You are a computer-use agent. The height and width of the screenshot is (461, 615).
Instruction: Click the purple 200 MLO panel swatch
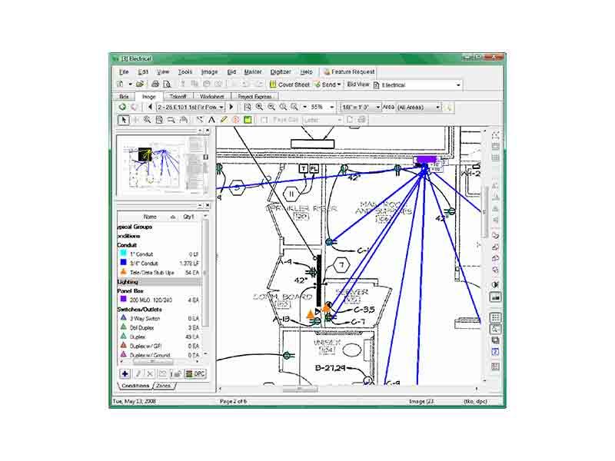click(123, 299)
